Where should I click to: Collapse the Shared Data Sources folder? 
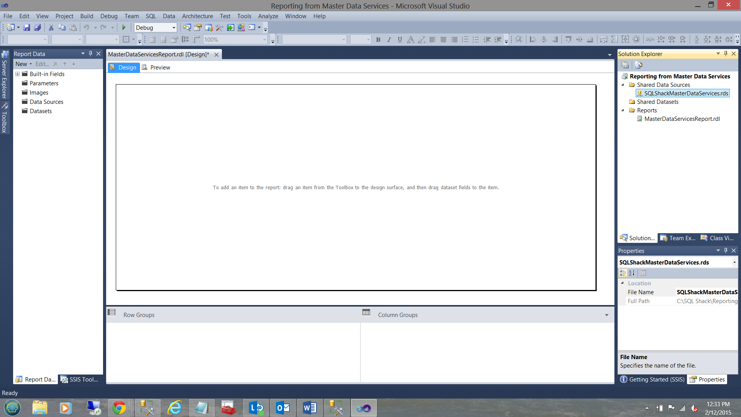tap(623, 85)
